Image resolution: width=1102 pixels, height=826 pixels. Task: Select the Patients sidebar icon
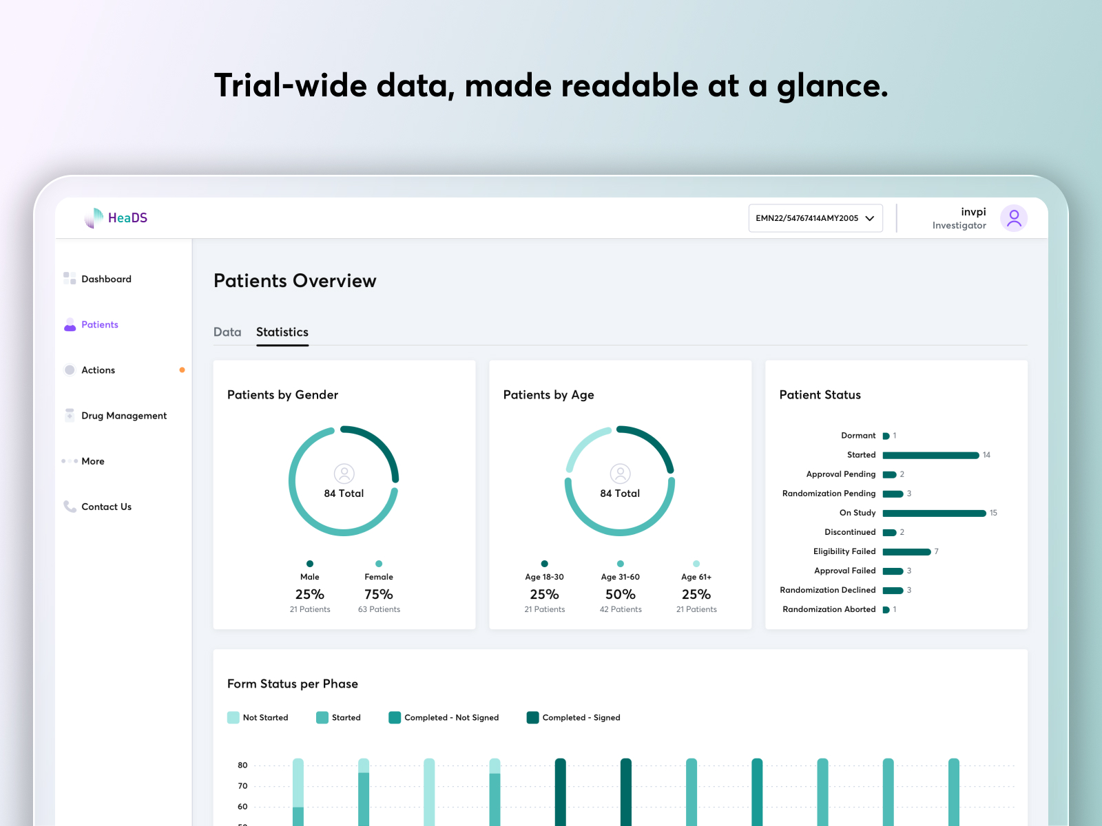(70, 324)
